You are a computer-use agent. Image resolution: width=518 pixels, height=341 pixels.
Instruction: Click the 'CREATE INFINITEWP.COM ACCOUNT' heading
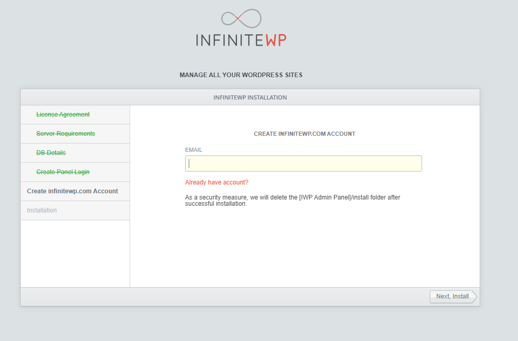click(304, 134)
